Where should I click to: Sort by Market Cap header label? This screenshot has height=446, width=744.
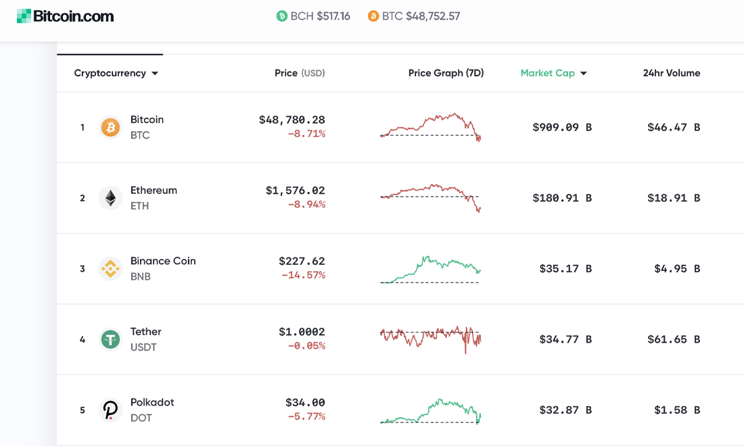click(548, 73)
